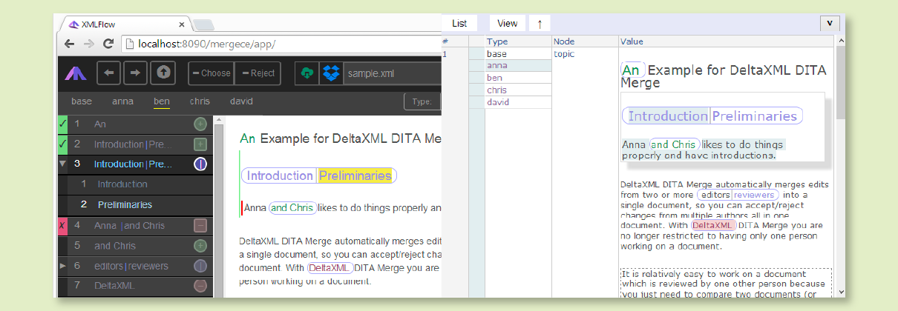Click the circled up-arrow toolbar button
The width and height of the screenshot is (898, 311).
pyautogui.click(x=163, y=73)
